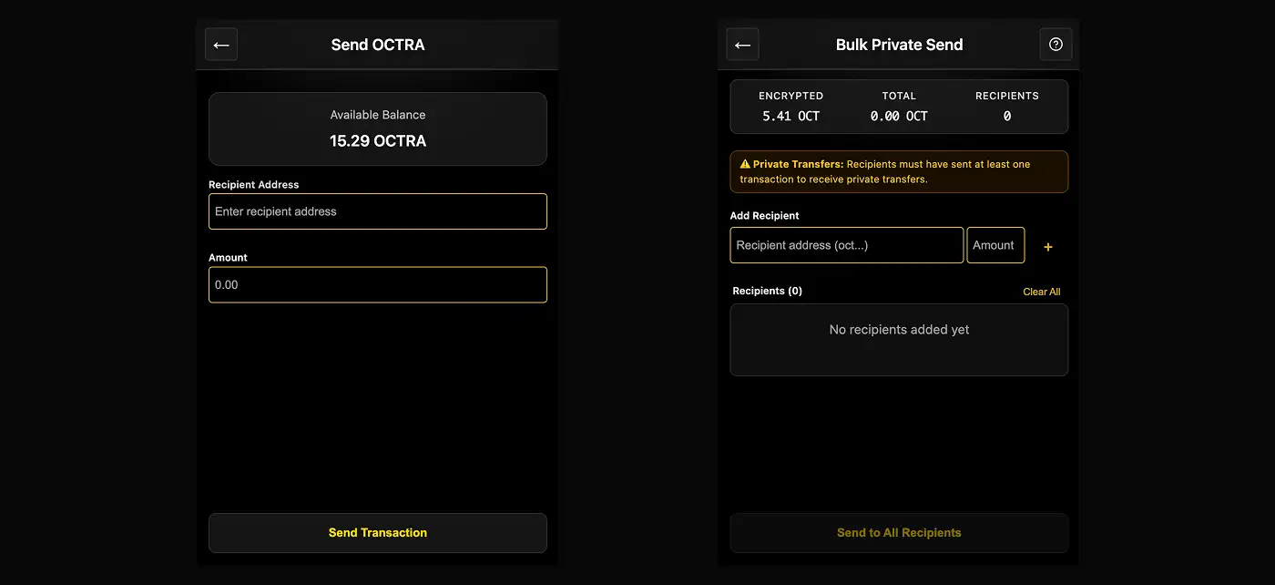1275x585 pixels.
Task: Click the Recipient address (oct...) field
Action: pyautogui.click(x=846, y=245)
